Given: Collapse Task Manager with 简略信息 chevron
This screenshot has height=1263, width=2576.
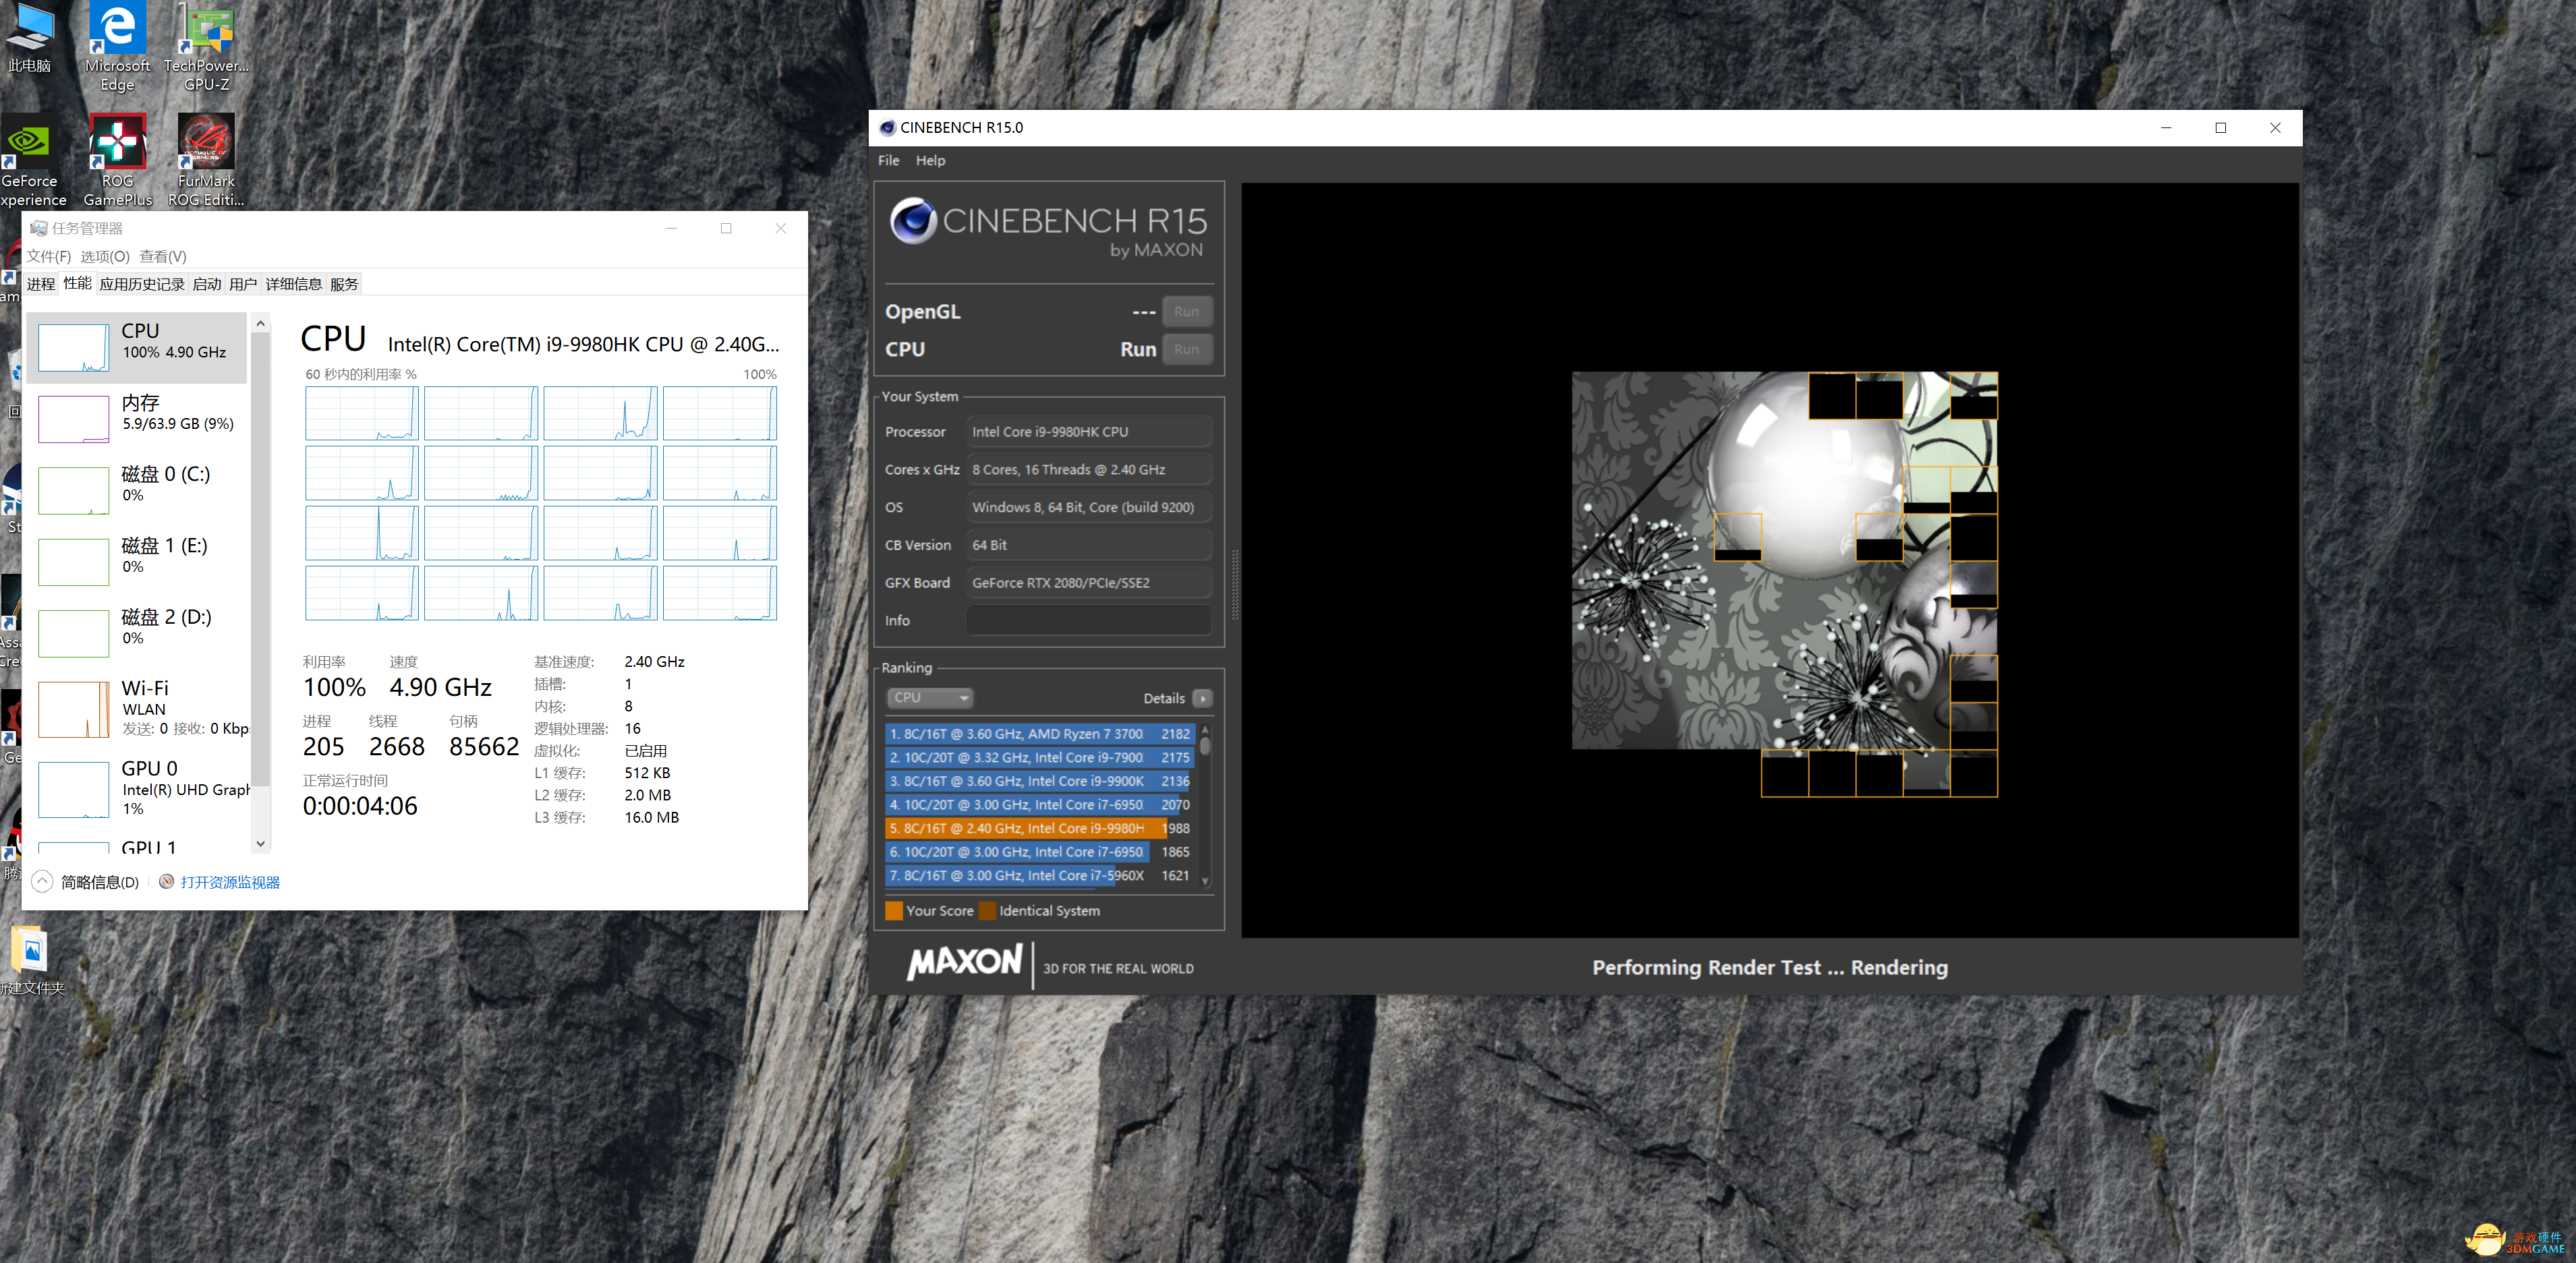Looking at the screenshot, I should click(x=42, y=881).
